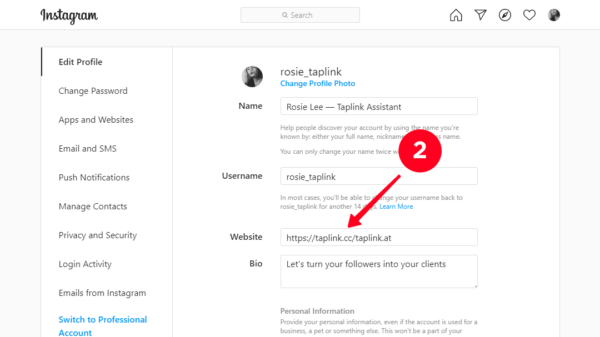The image size is (600, 337).
Task: Open Push Notifications settings
Action: pyautogui.click(x=94, y=178)
